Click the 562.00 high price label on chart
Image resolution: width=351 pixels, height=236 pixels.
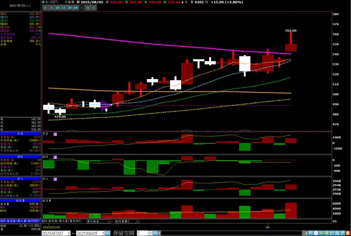(x=291, y=31)
